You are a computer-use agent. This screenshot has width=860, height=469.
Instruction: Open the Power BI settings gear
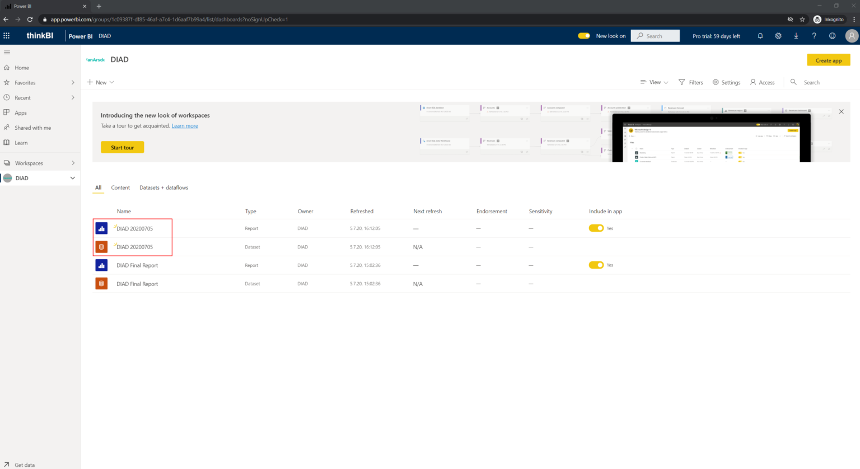(x=778, y=35)
